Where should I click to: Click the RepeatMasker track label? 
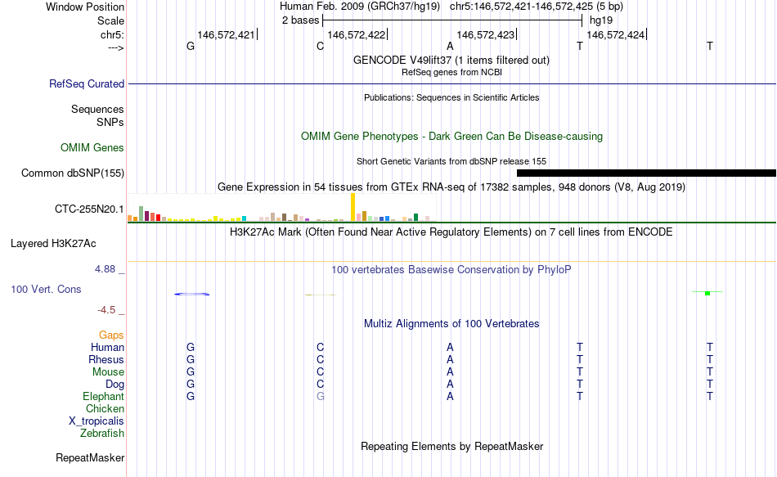click(x=90, y=457)
